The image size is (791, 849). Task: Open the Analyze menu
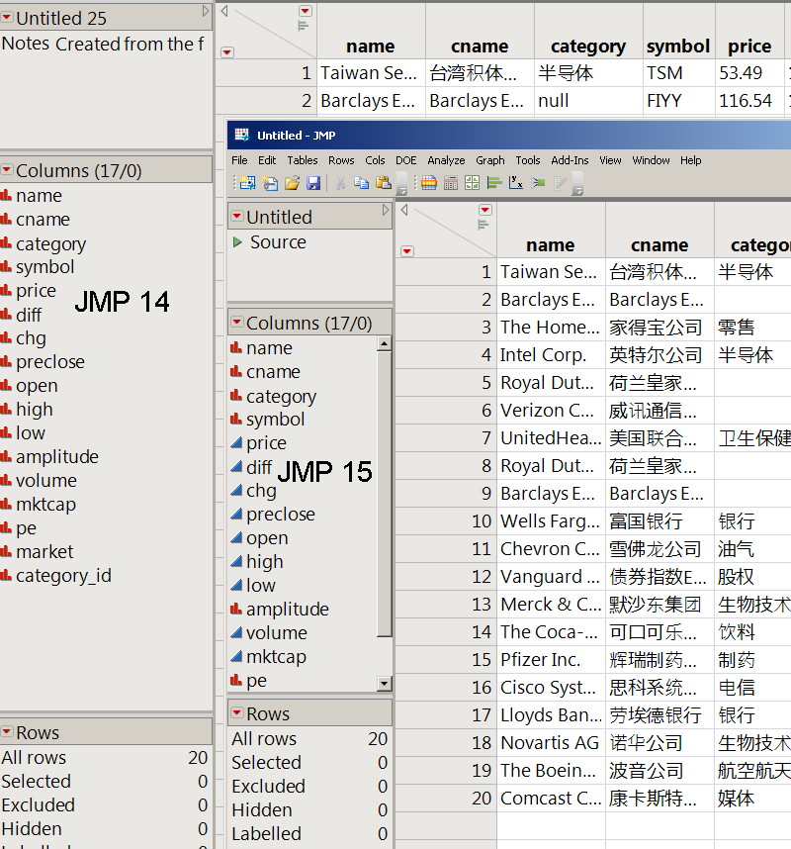click(x=446, y=160)
